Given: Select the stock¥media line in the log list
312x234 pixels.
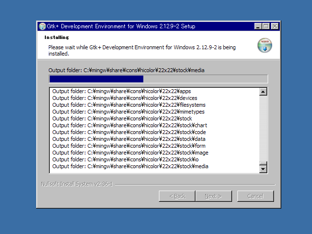Looking at the screenshot, I should [130, 166].
